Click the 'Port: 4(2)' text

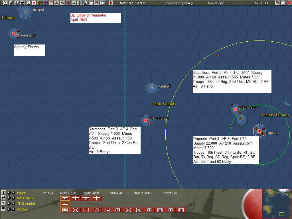tap(47, 193)
